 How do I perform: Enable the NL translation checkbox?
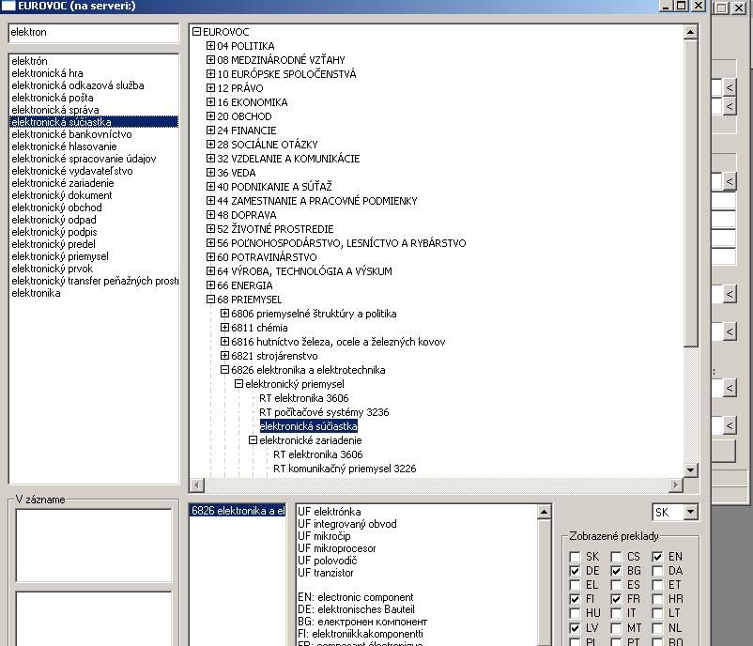tap(657, 628)
